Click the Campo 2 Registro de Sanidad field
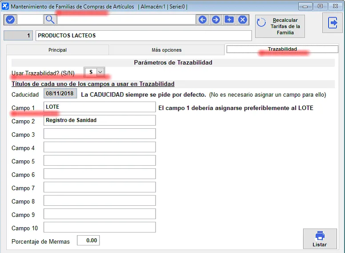The height and width of the screenshot is (253, 345). point(100,120)
